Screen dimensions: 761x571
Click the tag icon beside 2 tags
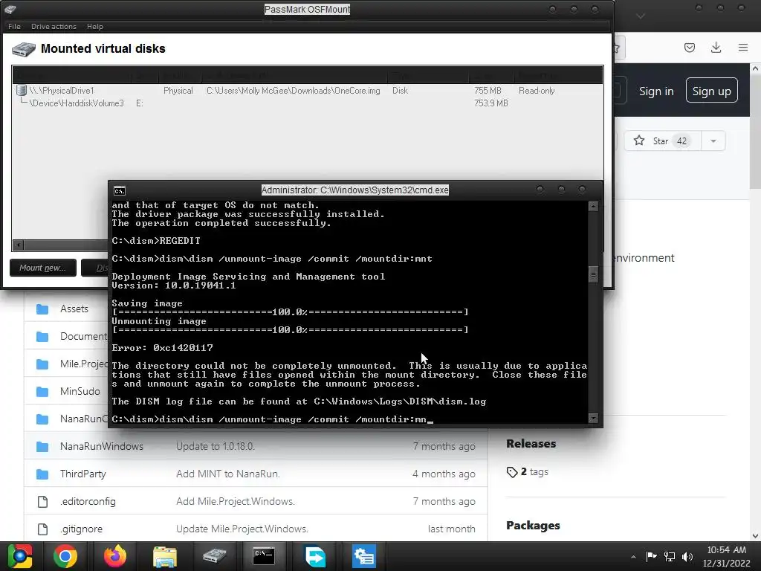[512, 472]
